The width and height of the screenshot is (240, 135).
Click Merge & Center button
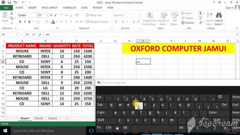coord(97,22)
